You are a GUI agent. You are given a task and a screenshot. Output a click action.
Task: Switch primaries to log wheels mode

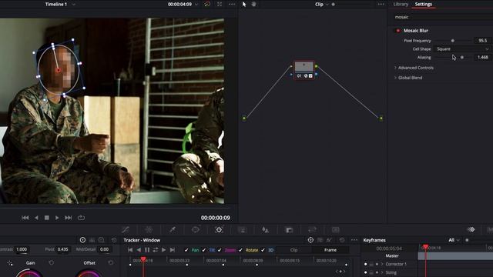[x=101, y=240]
